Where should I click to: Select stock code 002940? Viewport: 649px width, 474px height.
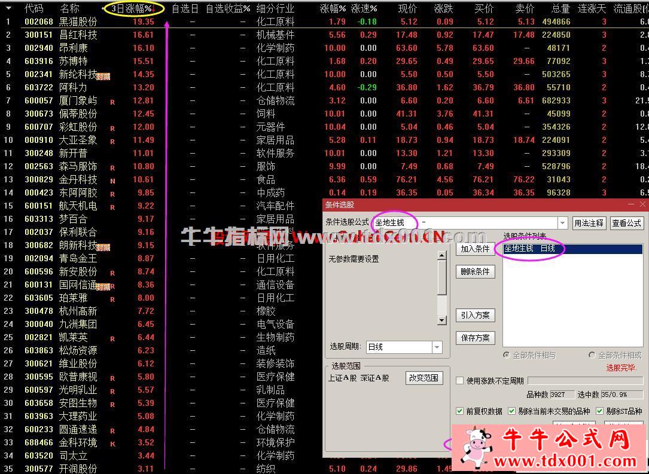(39, 48)
